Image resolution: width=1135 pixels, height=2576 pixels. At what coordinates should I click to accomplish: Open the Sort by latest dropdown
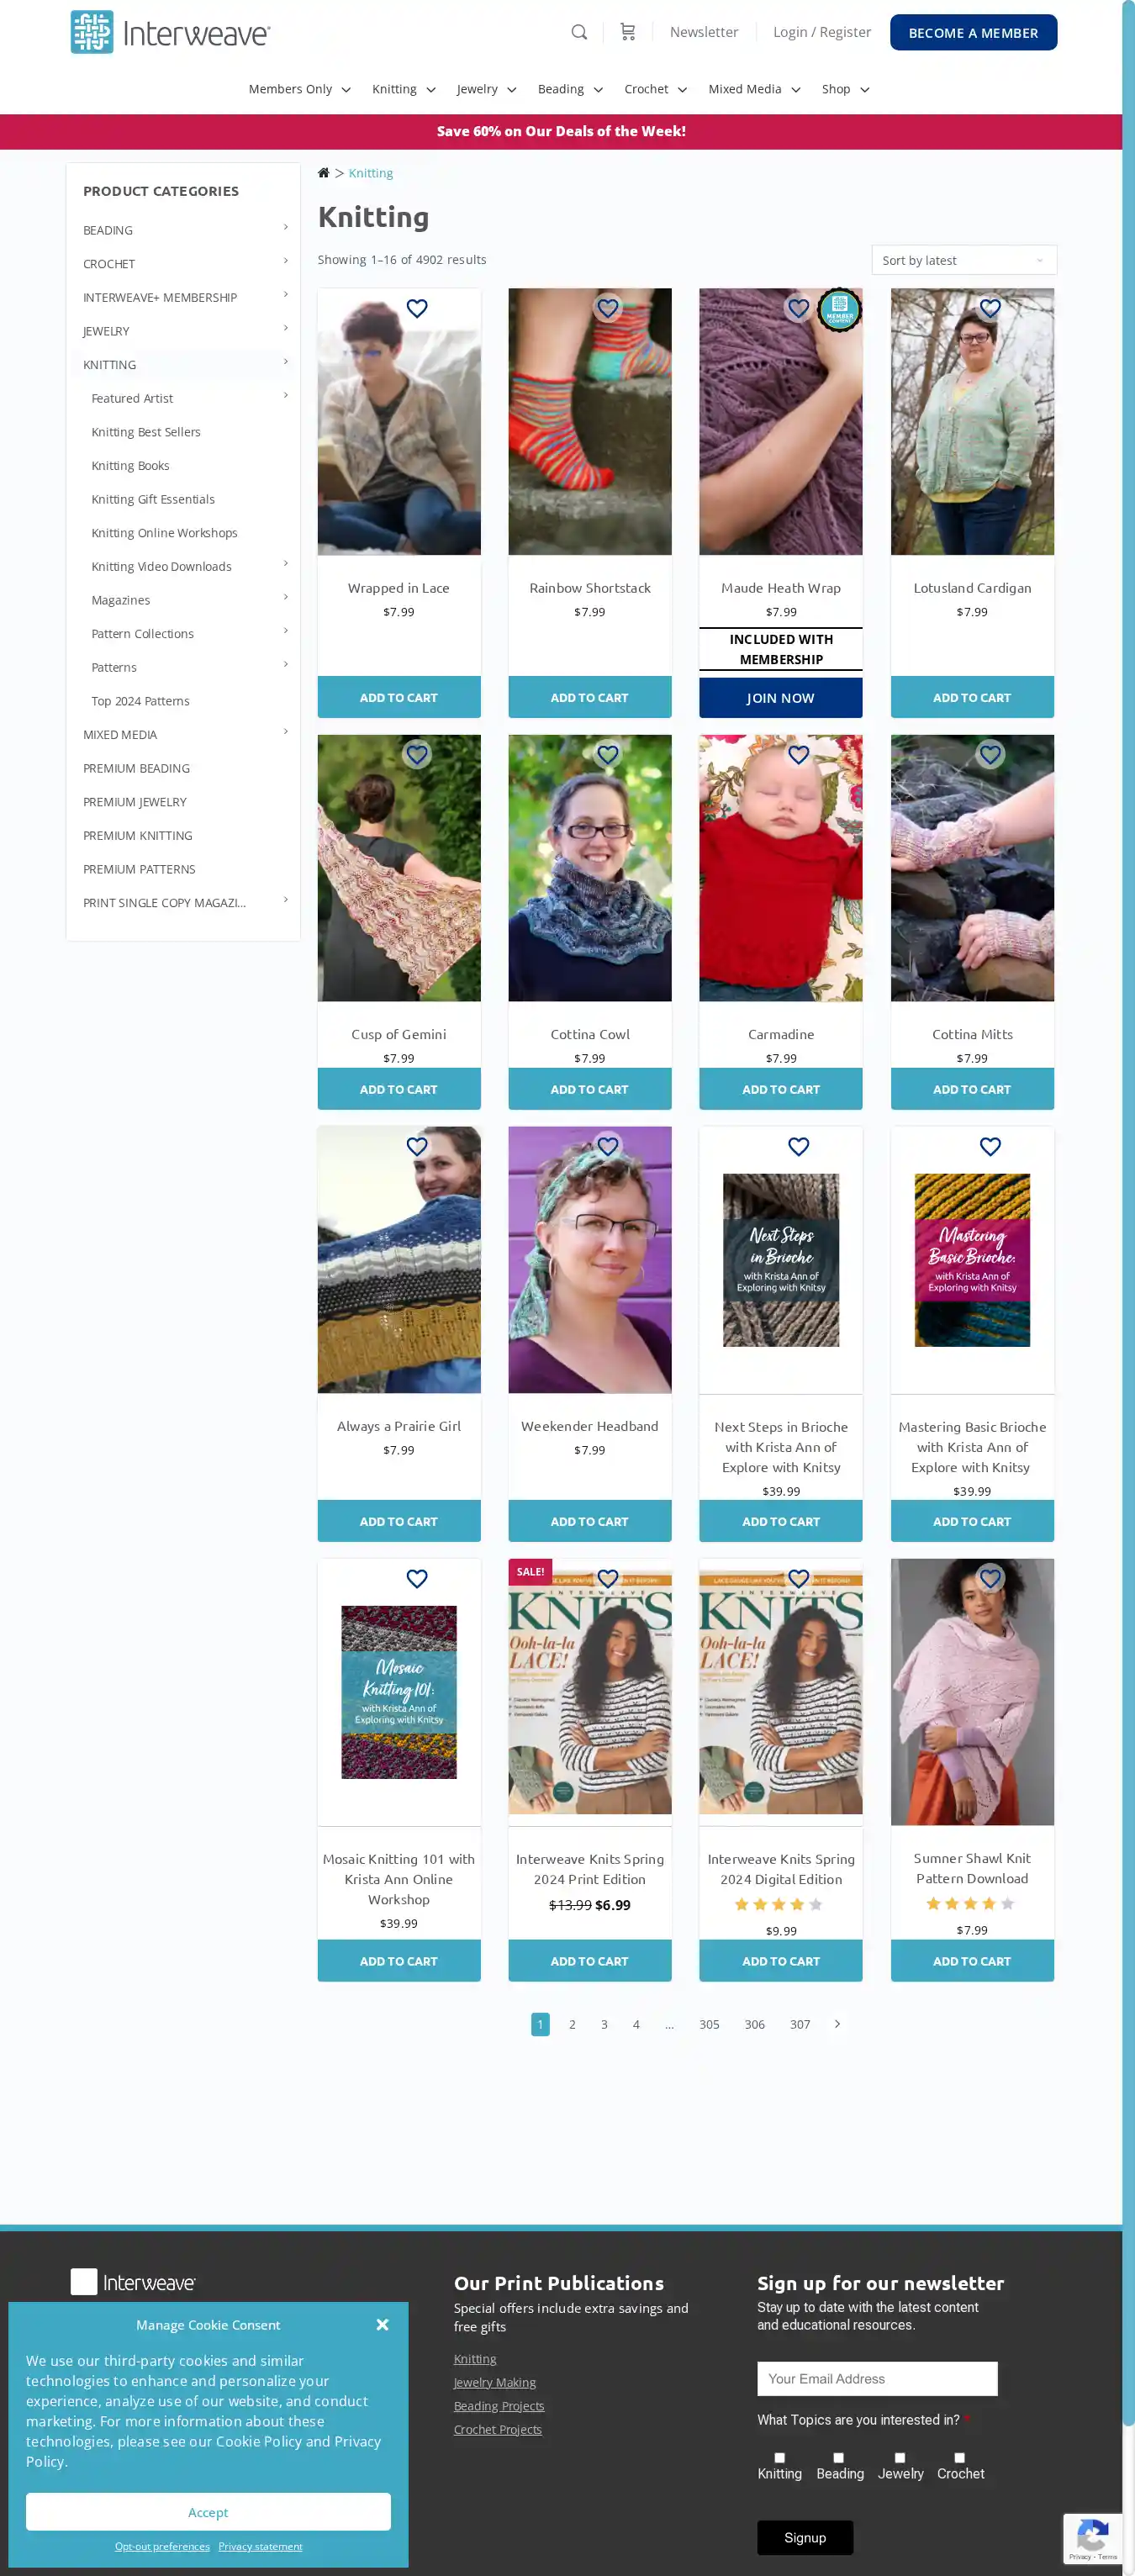point(963,260)
